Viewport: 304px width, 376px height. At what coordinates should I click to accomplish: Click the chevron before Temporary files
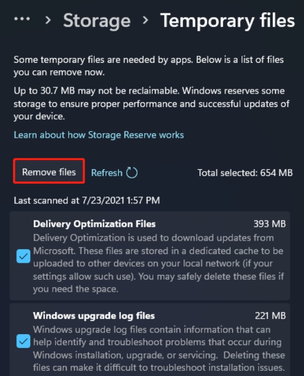click(x=145, y=20)
